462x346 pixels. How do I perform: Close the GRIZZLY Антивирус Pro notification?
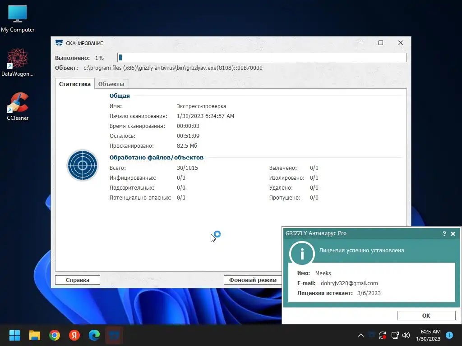(x=453, y=234)
